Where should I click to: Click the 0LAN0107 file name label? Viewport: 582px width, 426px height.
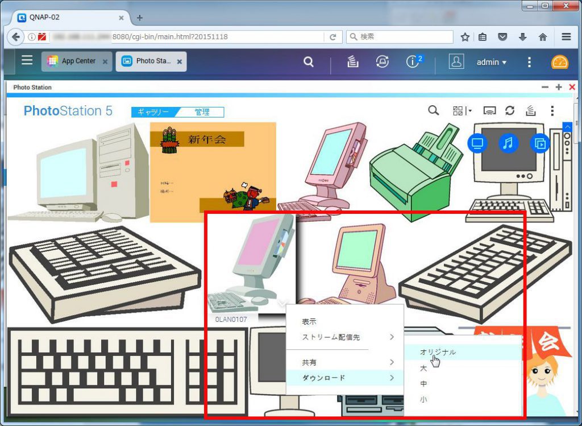tap(231, 320)
